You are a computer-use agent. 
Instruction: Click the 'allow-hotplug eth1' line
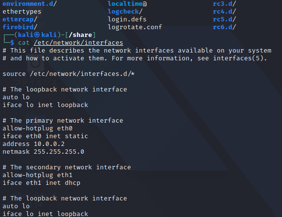coord(38,175)
